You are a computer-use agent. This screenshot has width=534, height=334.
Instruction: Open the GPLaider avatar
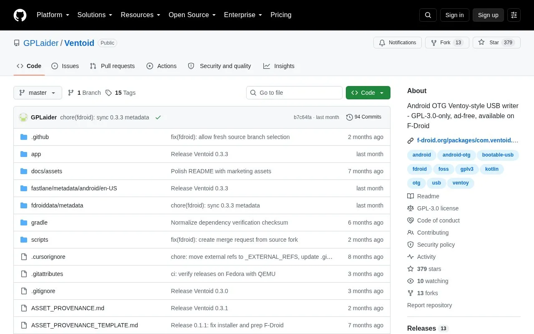tap(23, 117)
